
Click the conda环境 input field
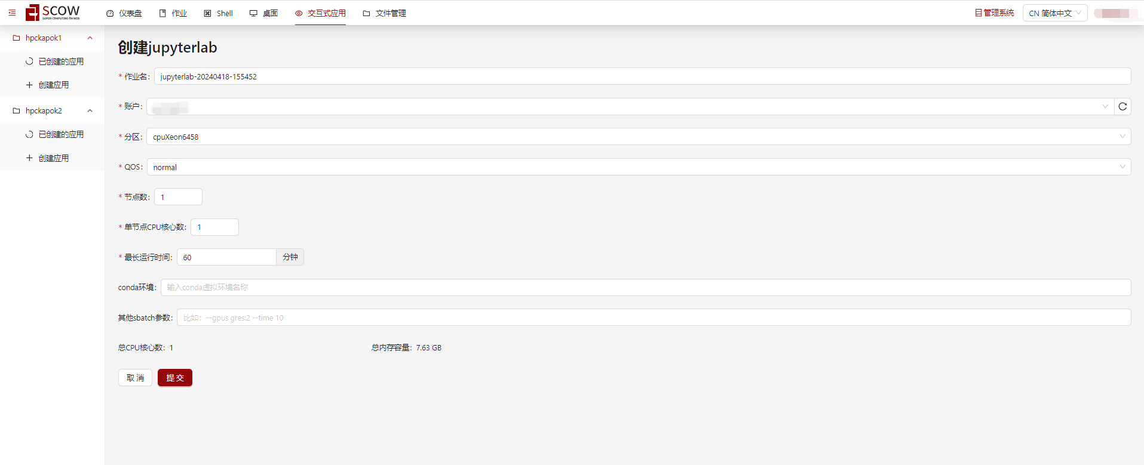tap(646, 288)
